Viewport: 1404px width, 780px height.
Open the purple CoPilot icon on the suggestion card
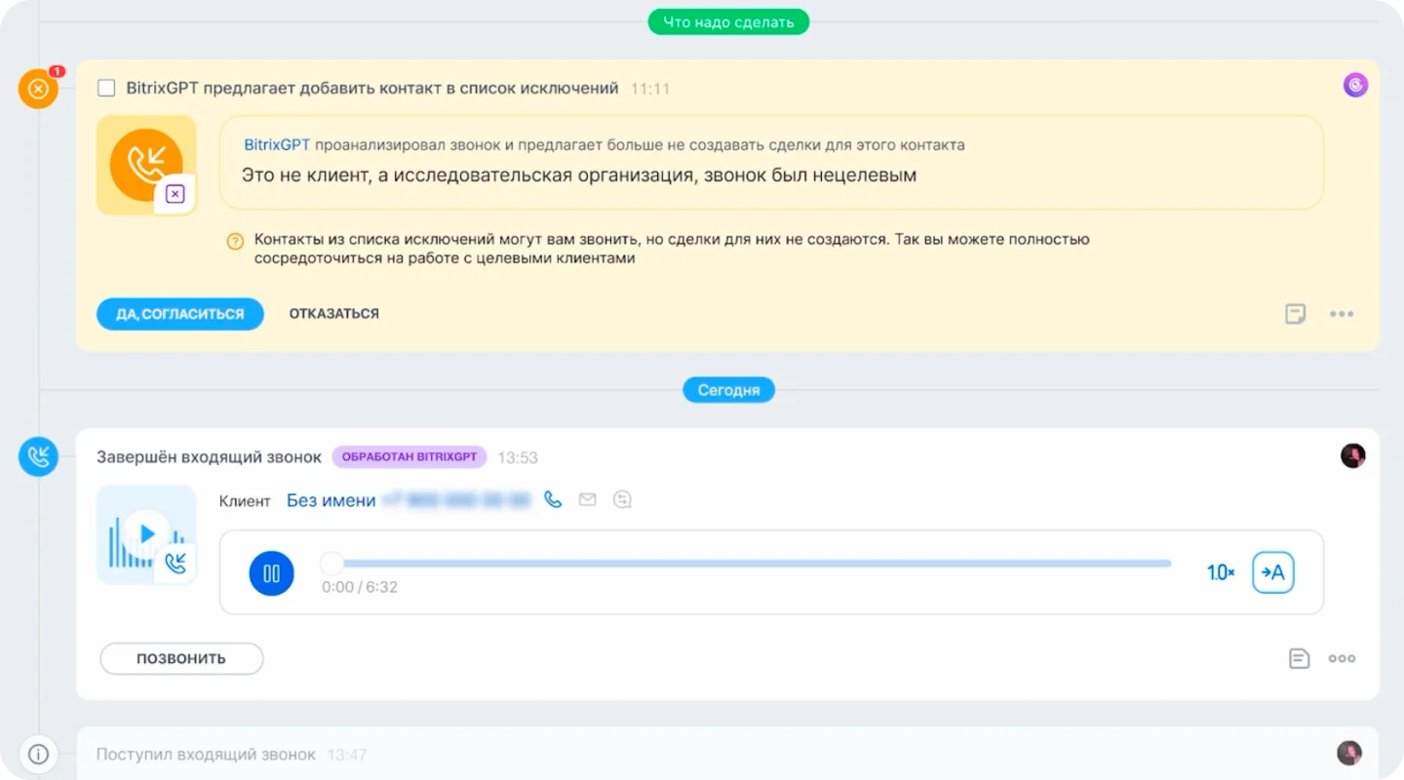(1355, 86)
